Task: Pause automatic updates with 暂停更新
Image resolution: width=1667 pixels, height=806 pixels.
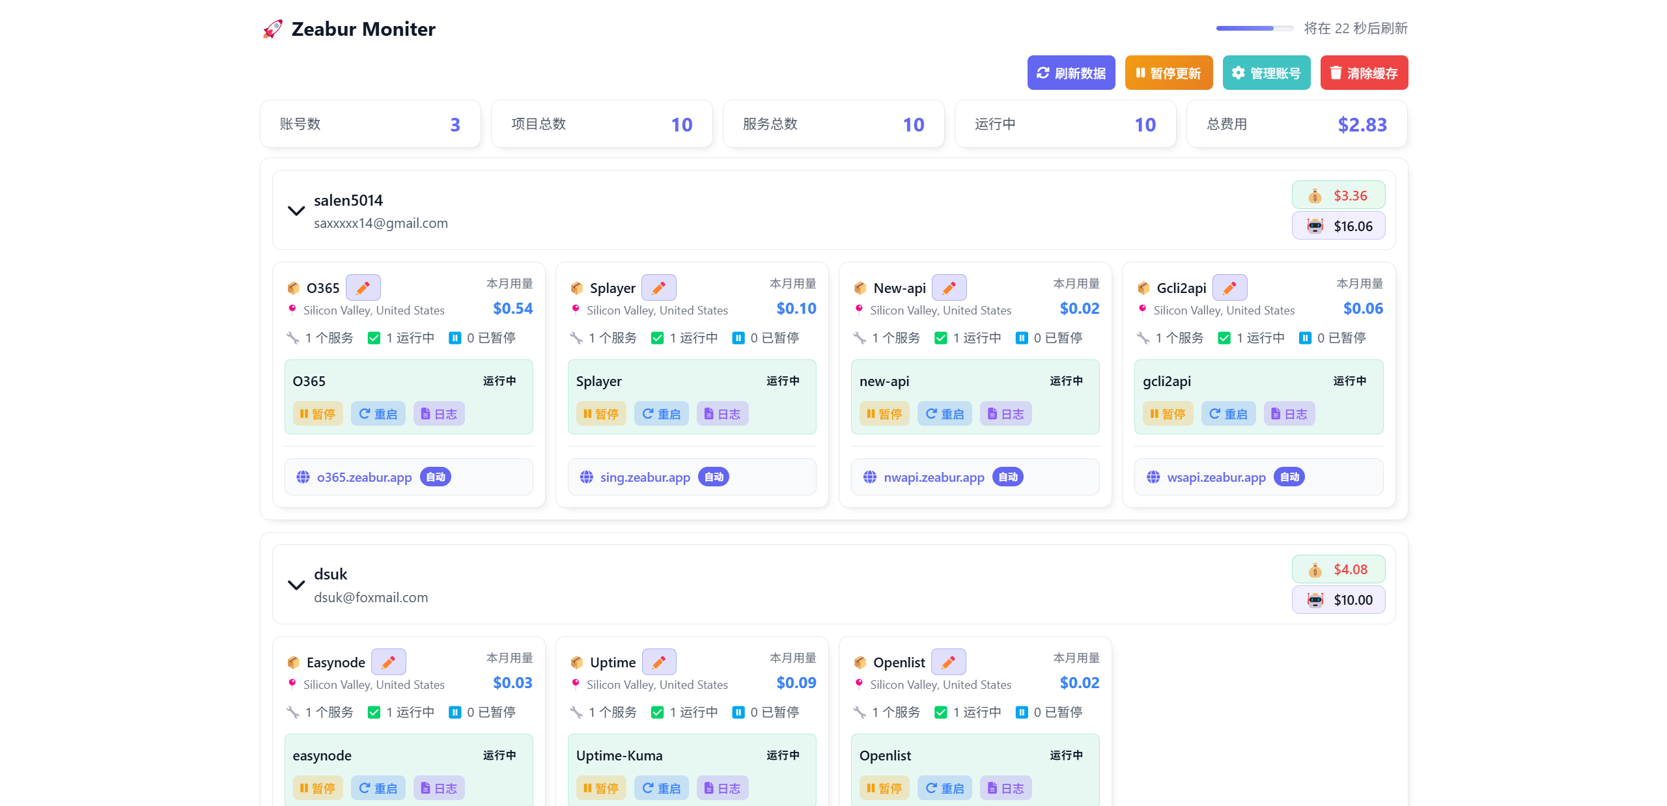Action: point(1168,73)
